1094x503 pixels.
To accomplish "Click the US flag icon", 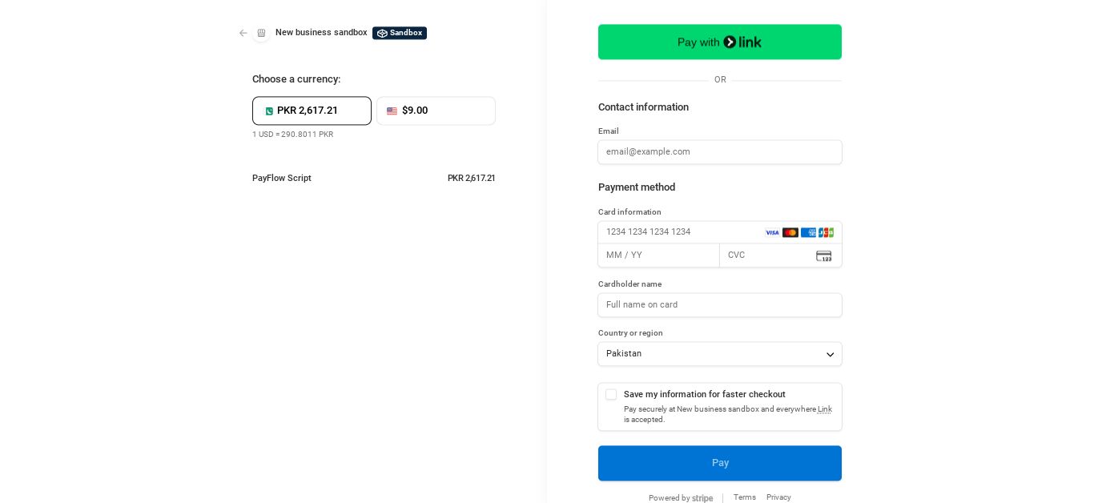I will (392, 111).
